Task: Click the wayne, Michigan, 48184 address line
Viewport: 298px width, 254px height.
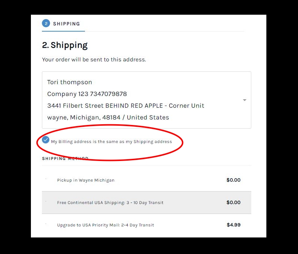Action: click(108, 117)
